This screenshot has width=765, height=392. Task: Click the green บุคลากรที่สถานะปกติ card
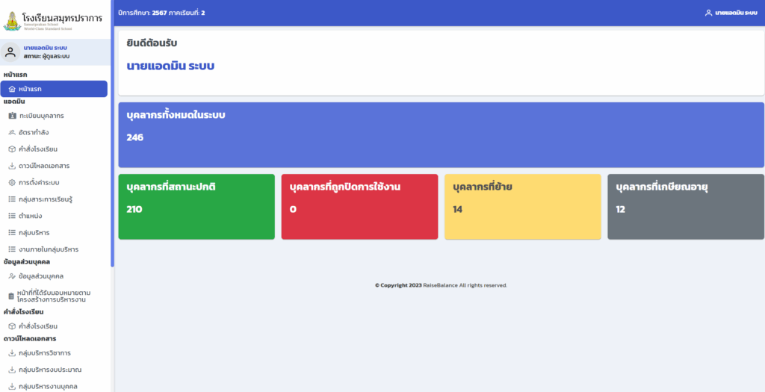(196, 207)
